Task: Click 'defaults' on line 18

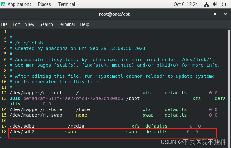Action: click(x=156, y=132)
